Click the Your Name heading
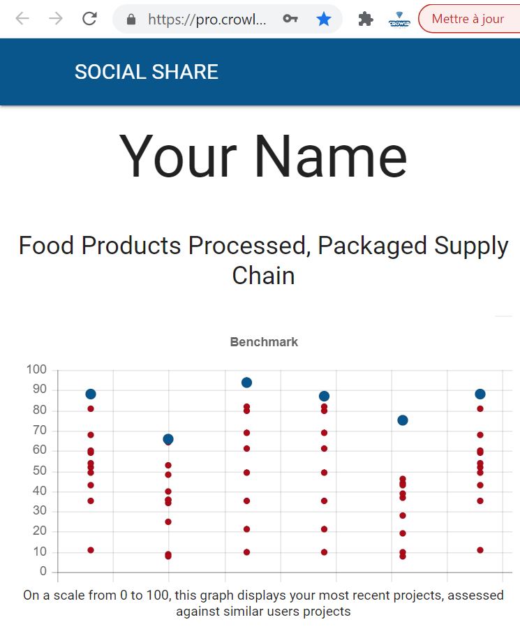Viewport: 520px width, 629px height. (263, 156)
